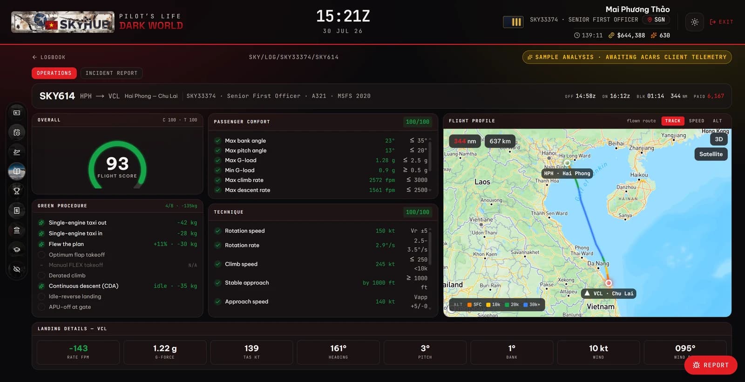Click the Technique 100/100 score badge
745x382 pixels.
pyautogui.click(x=418, y=212)
